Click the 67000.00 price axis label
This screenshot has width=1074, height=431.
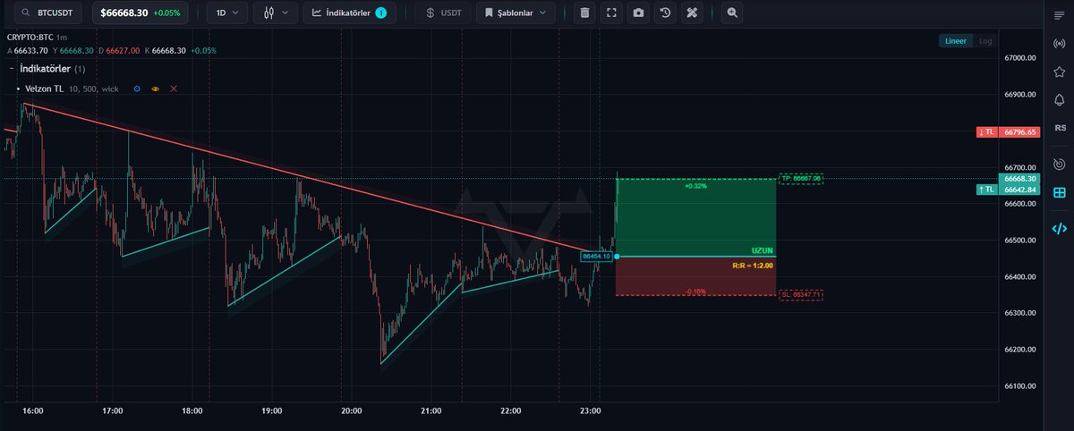1020,58
